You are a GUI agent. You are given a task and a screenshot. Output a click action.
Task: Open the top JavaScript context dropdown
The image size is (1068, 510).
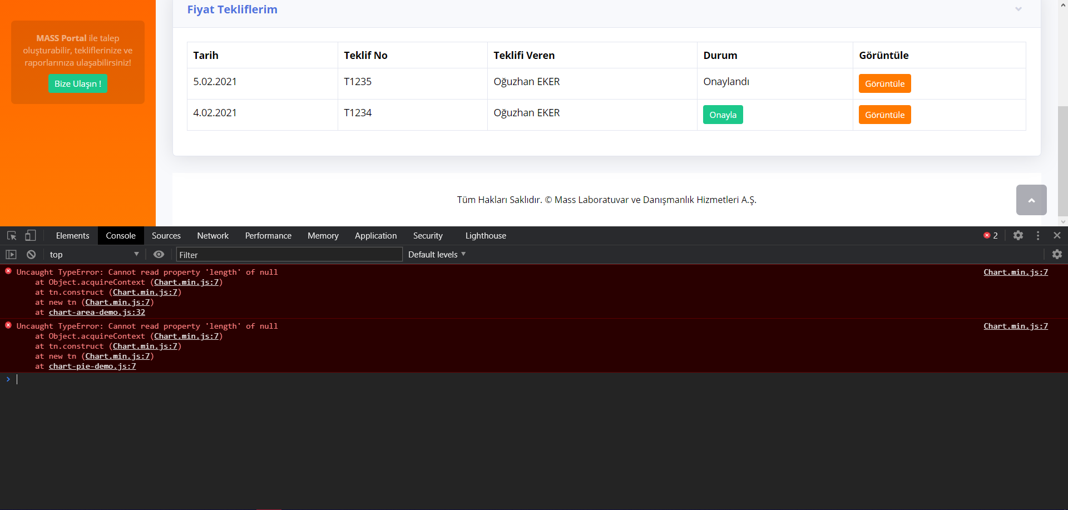(93, 255)
